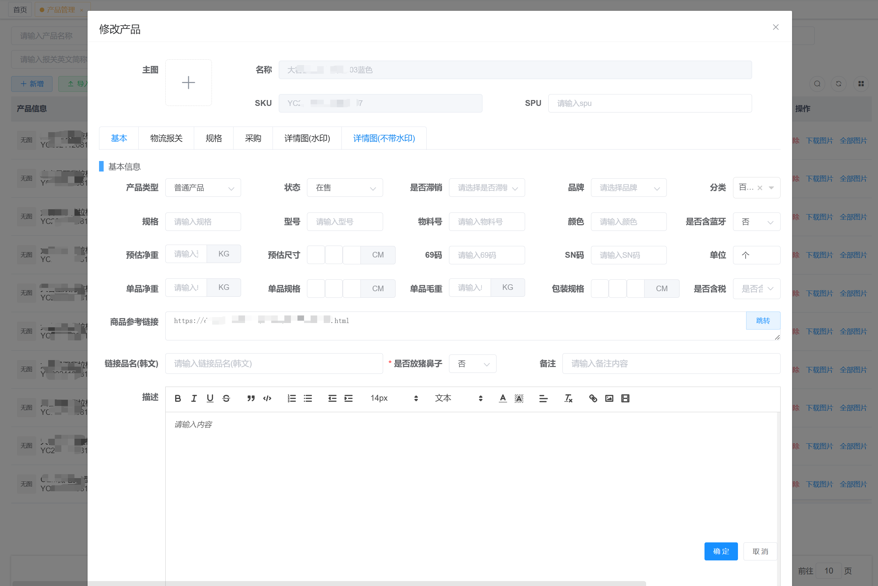
Task: Create an ordered list in editor
Action: click(292, 398)
